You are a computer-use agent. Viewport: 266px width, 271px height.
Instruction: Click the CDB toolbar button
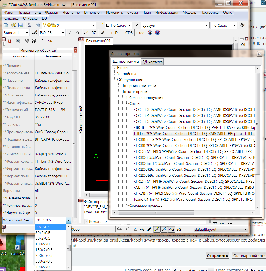point(129,33)
